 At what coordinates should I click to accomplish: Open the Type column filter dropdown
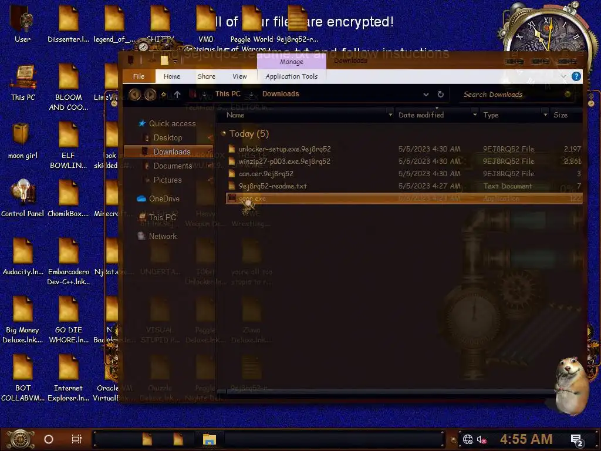coord(545,115)
